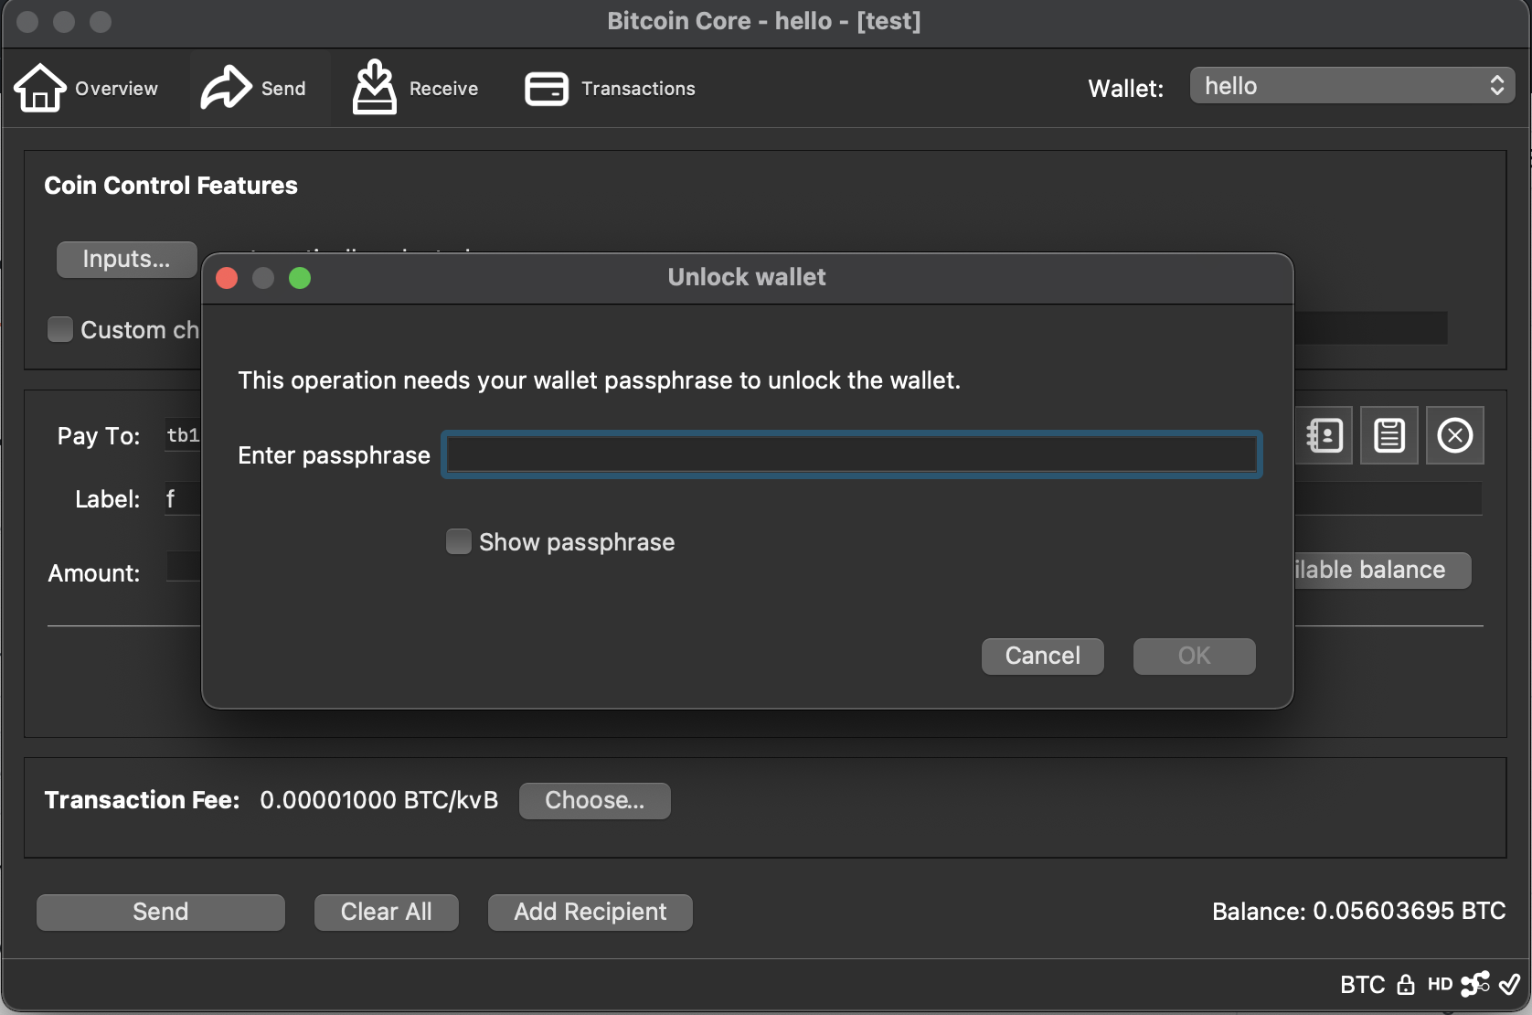Open the address book icon

tap(1325, 435)
